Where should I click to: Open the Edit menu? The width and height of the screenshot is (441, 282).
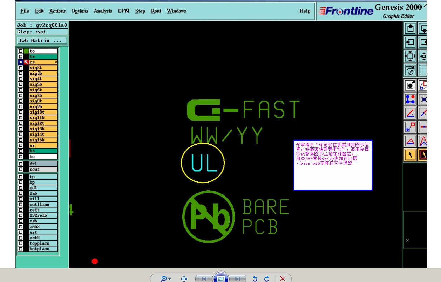[x=39, y=11]
